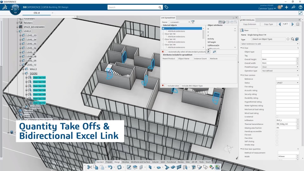This screenshot has height=171, width=304.
Task: Collapse the Ifc Door section
Action: (x=241, y=48)
